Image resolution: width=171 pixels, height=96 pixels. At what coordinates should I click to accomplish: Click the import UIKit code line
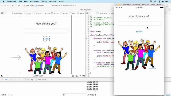95,31
